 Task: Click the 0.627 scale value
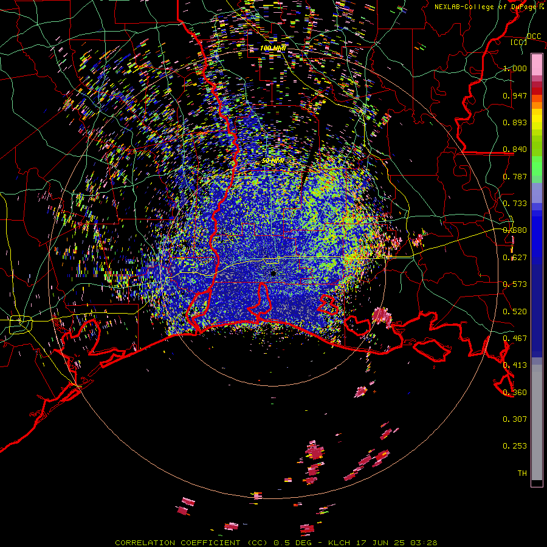[x=515, y=258]
